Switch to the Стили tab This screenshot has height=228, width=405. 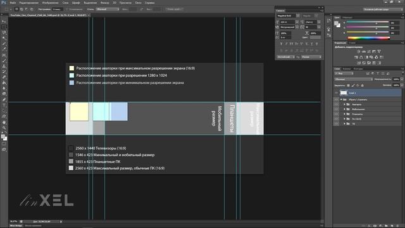(x=352, y=43)
